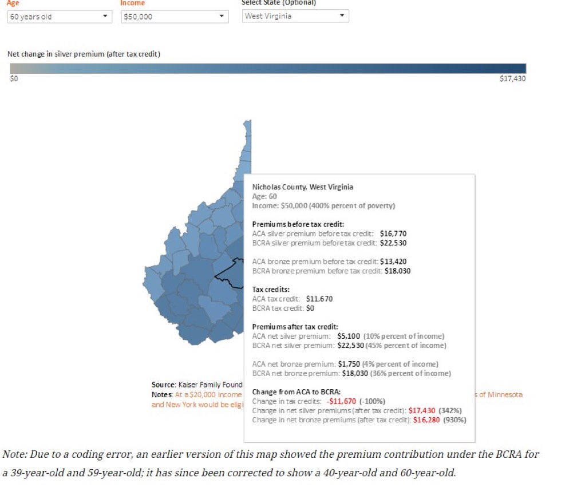Click the BCRA silver premium value $22,530
Viewport: 577px width, 487px height.
(393, 243)
